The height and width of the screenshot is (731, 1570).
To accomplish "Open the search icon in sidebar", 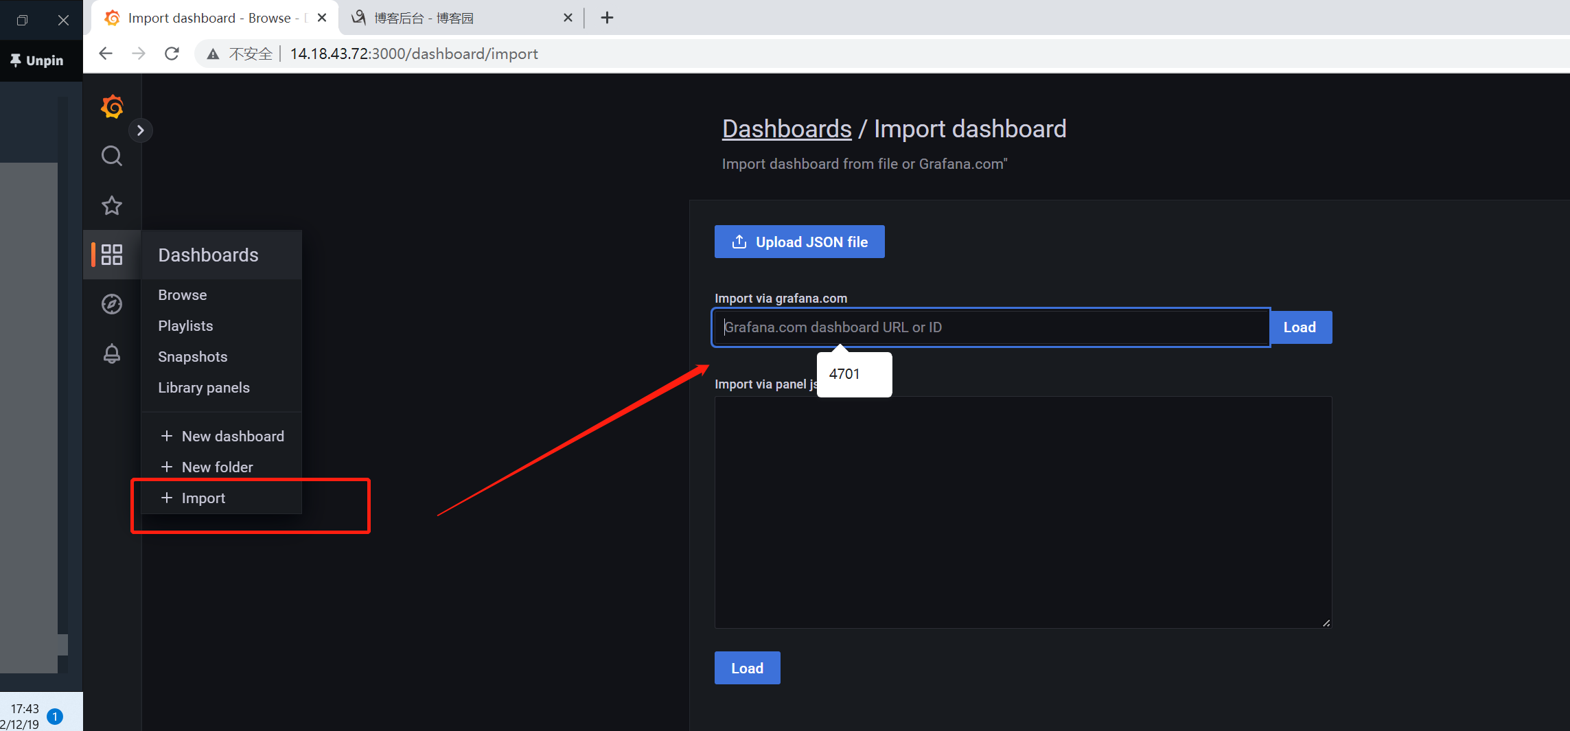I will pos(112,156).
